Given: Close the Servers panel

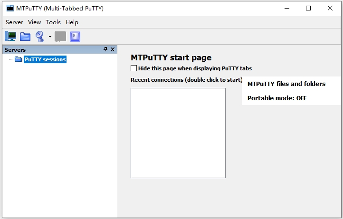Looking at the screenshot, I should 113,49.
